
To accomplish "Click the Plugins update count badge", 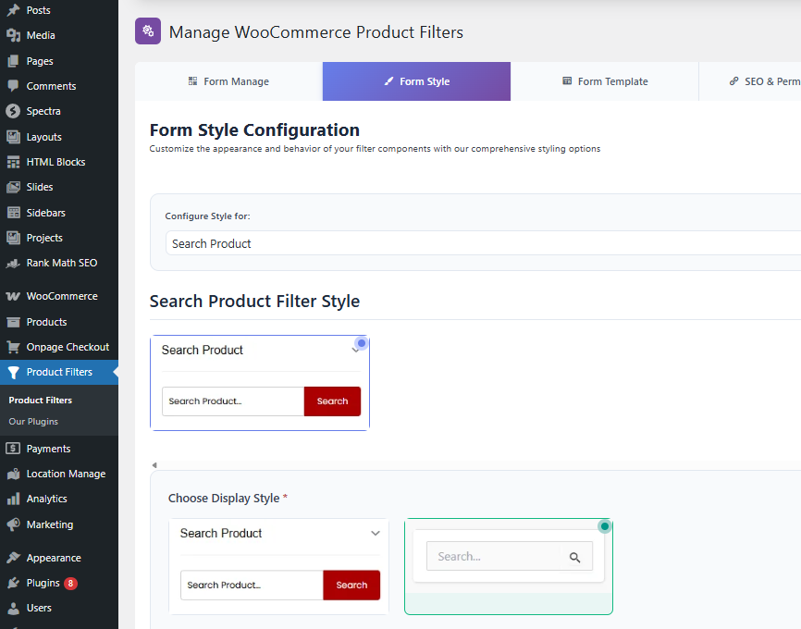I will click(x=70, y=583).
